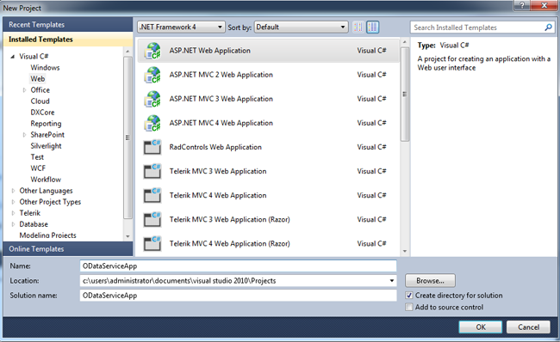Open the Online Templates section

[68, 249]
